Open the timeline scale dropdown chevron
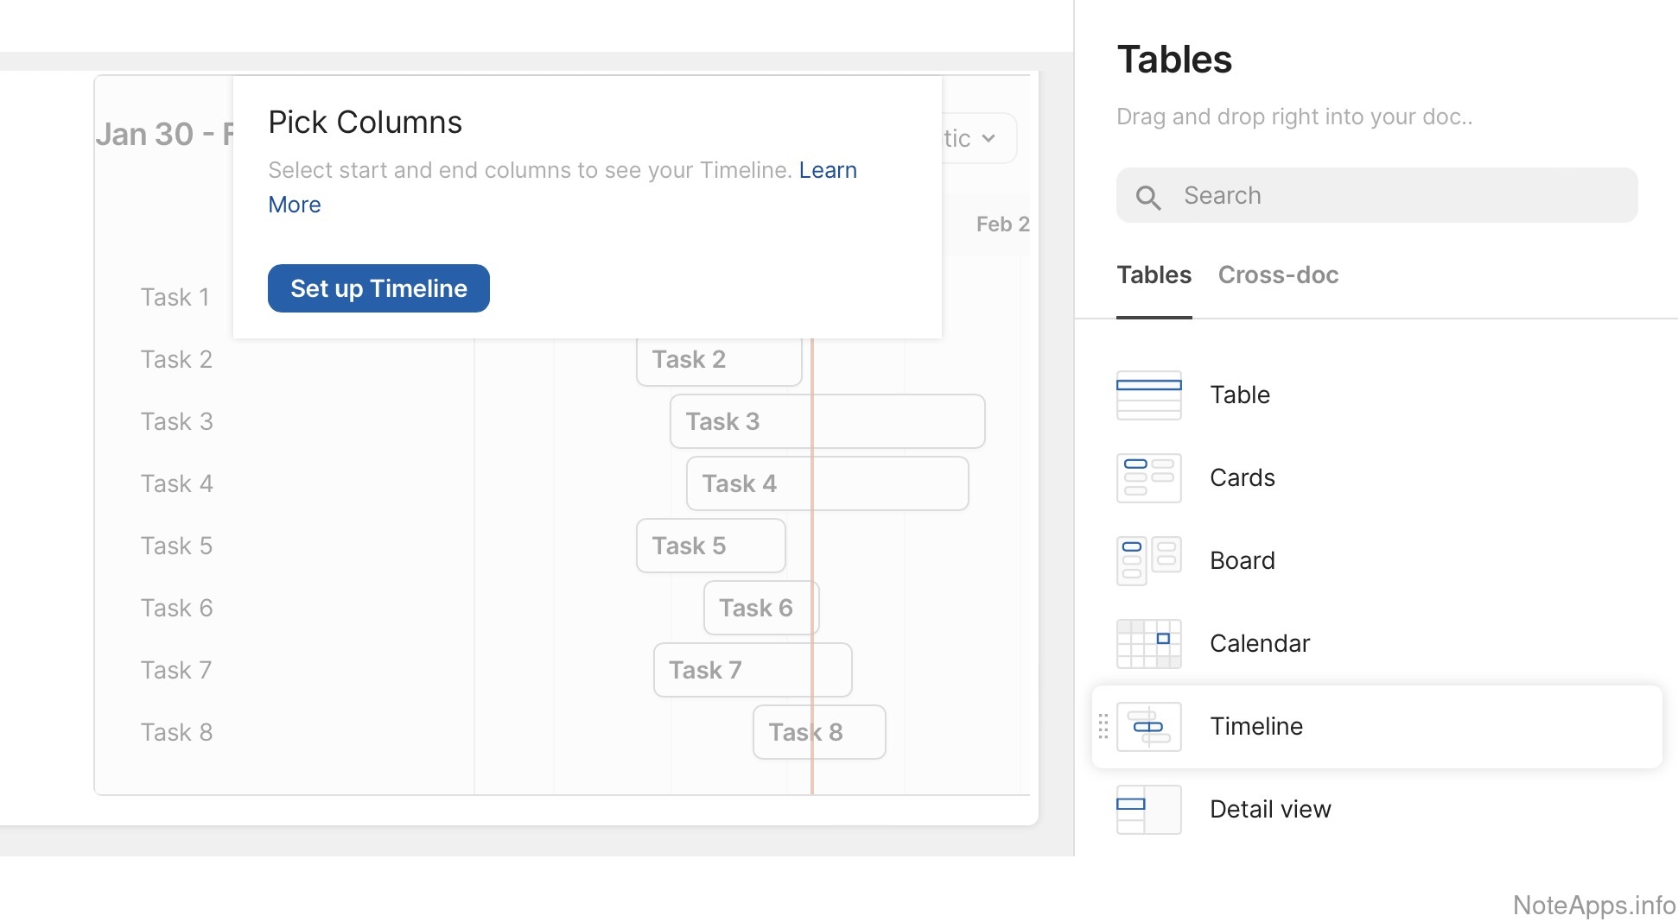The width and height of the screenshot is (1678, 922). point(988,138)
